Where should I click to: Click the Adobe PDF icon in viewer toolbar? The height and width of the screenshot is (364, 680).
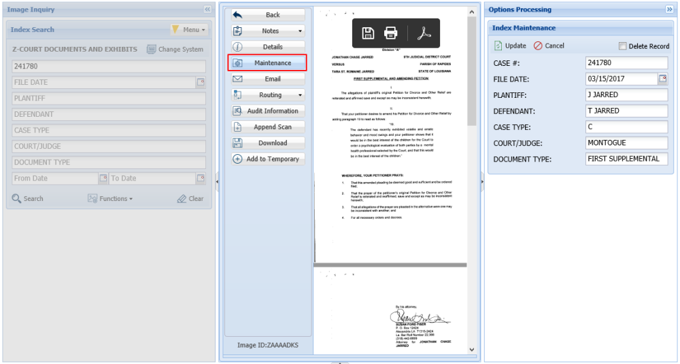[x=423, y=33]
